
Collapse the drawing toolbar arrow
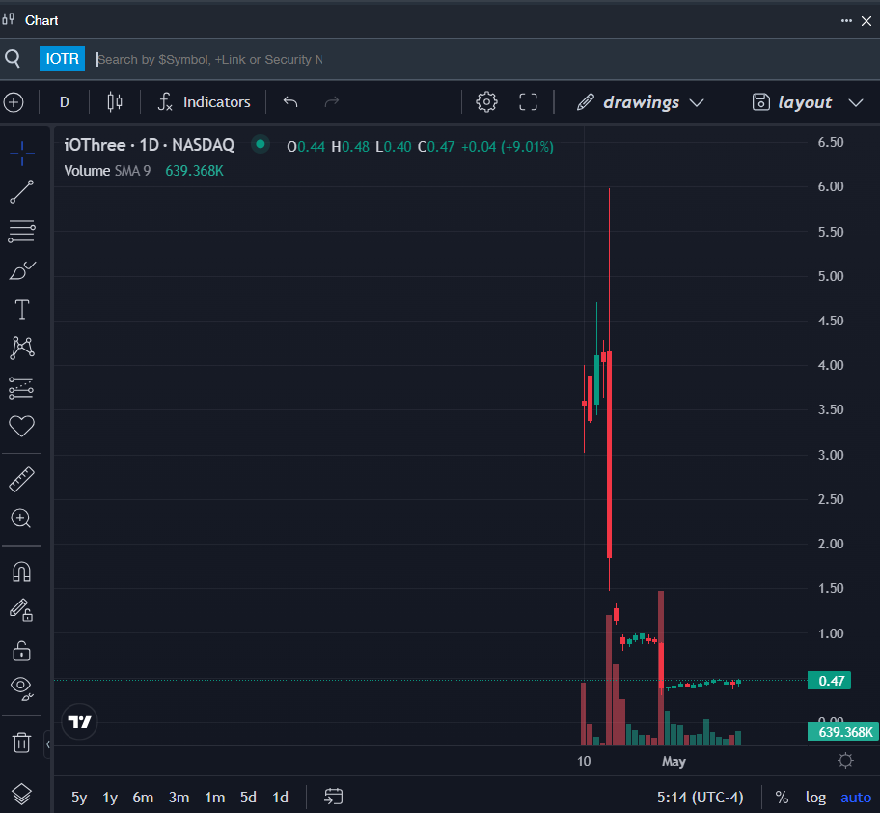click(x=48, y=744)
